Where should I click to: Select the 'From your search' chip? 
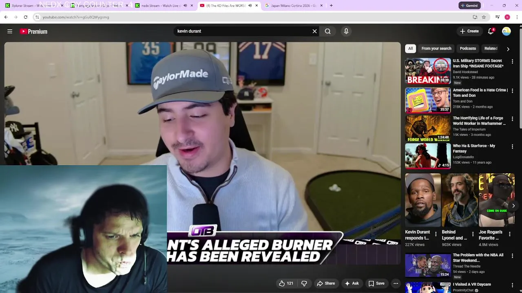(x=436, y=48)
